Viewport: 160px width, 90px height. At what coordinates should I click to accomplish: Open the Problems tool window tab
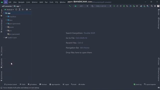click(32, 84)
